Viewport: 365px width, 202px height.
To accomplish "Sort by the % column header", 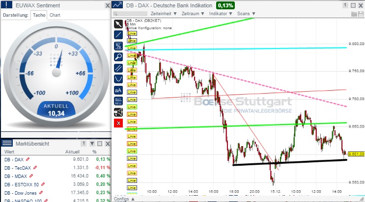I will (x=94, y=152).
